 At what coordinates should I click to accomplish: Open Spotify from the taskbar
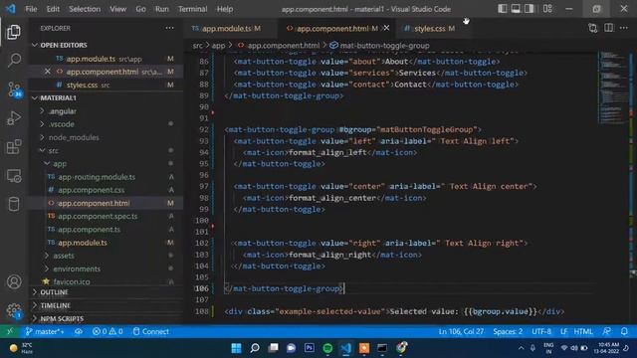coord(327,348)
